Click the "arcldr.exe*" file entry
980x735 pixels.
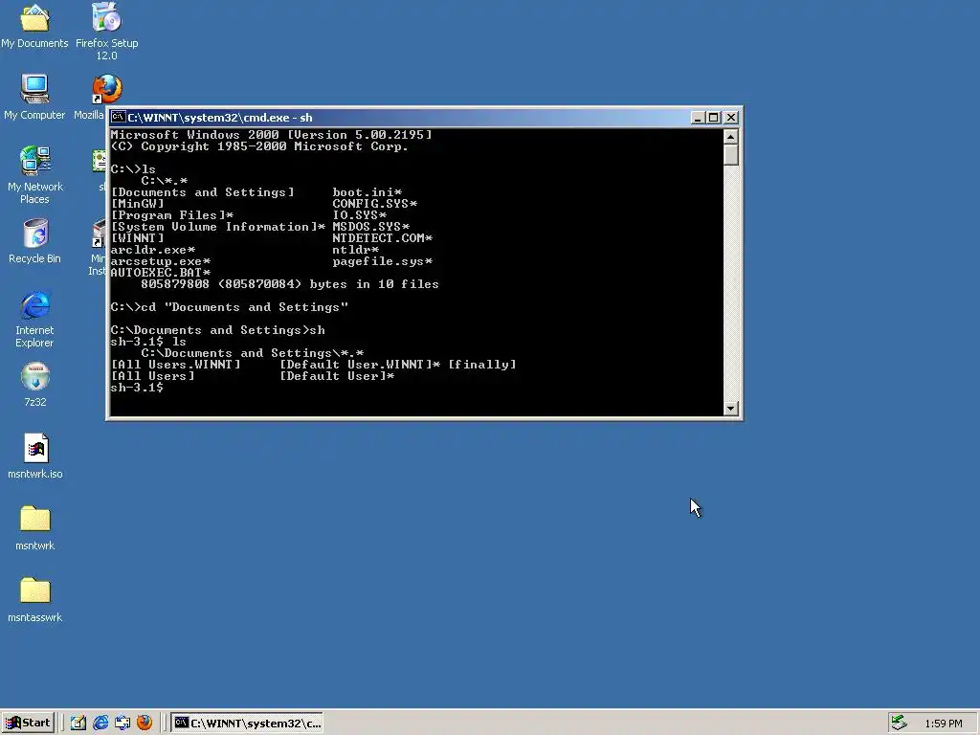tap(153, 250)
